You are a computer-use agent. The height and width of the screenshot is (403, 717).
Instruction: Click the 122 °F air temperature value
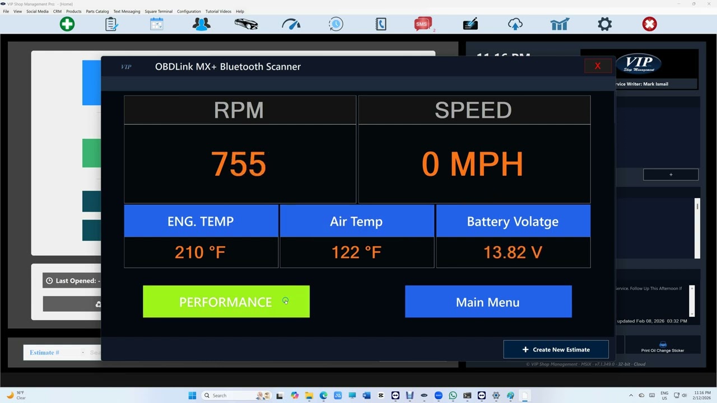(356, 252)
